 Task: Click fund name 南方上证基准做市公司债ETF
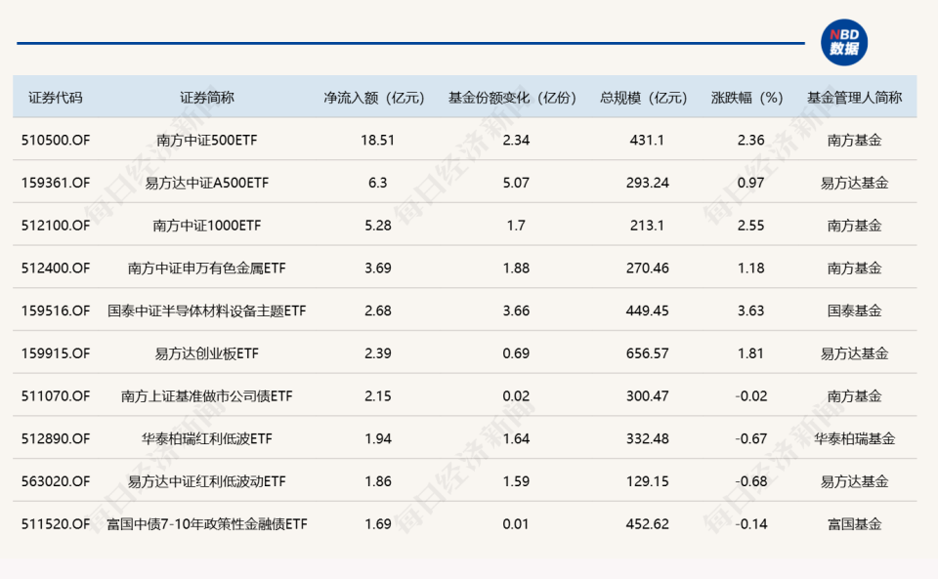pyautogui.click(x=207, y=395)
